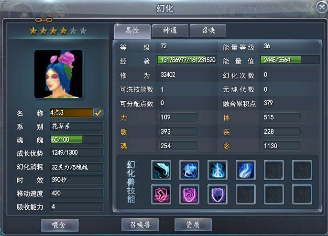The width and height of the screenshot is (328, 236).
Task: Click the blue-white wind wave skill icon
Action: pos(246,170)
